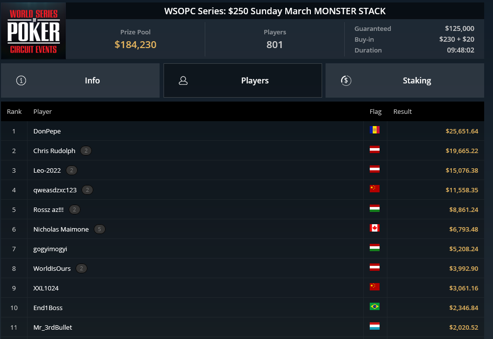
Task: Click the re-entry badge 2 beside qweasdzxc123
Action: click(x=87, y=190)
